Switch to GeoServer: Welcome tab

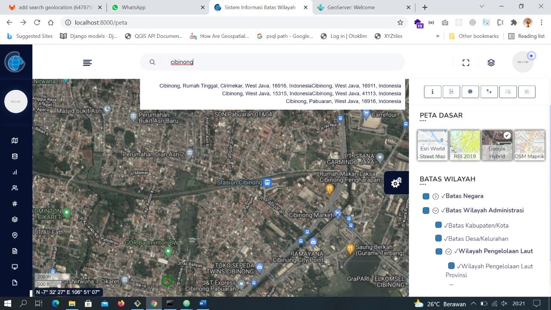point(364,7)
